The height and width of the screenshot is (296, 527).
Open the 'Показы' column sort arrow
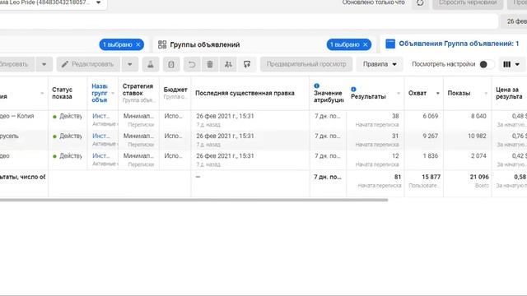[486, 93]
